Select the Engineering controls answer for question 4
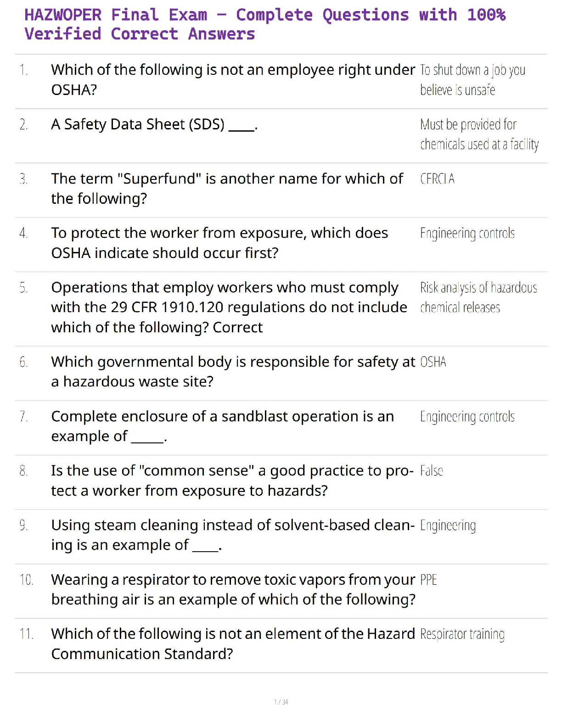 click(x=467, y=233)
